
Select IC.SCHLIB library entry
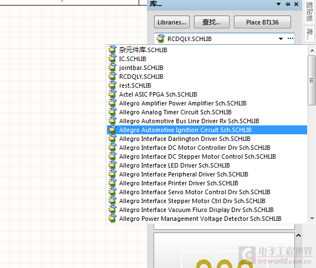(x=207, y=59)
